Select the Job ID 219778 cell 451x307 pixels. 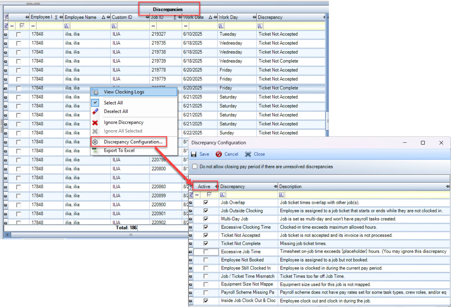[166, 70]
